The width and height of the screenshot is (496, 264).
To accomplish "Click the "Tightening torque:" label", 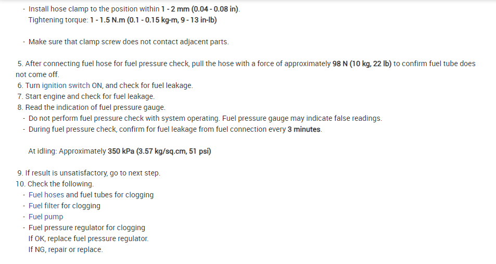I will tap(58, 20).
